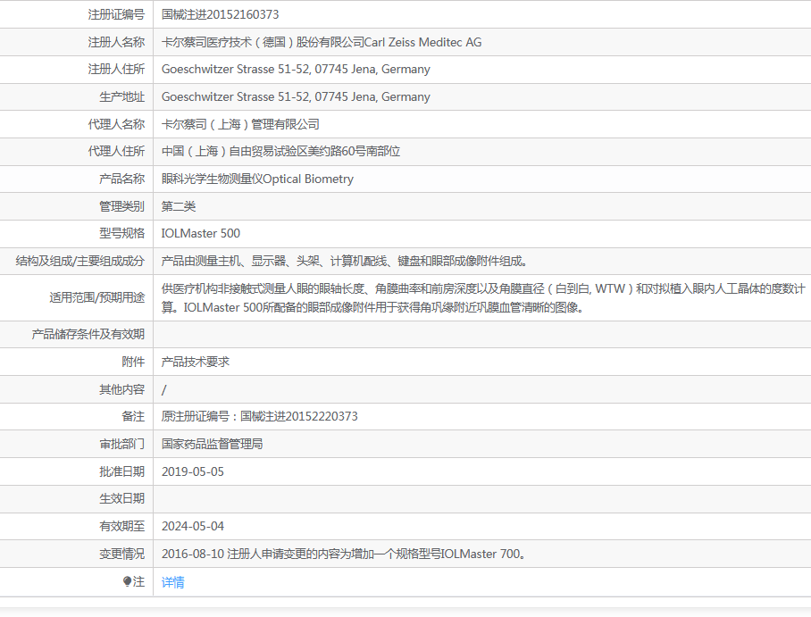Click the 生产地址 label

(x=122, y=96)
